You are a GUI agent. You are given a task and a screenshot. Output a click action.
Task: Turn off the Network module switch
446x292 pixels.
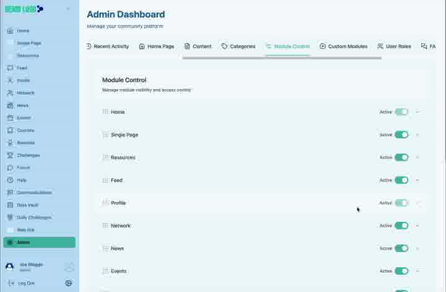pos(401,226)
